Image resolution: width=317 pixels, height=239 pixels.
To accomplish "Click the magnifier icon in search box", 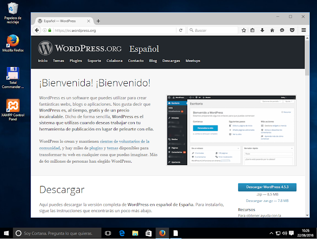I will click(191, 30).
